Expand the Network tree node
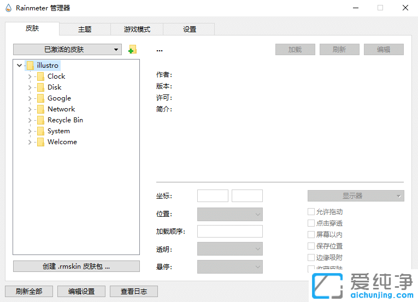This screenshot has height=302, width=418. click(x=30, y=109)
